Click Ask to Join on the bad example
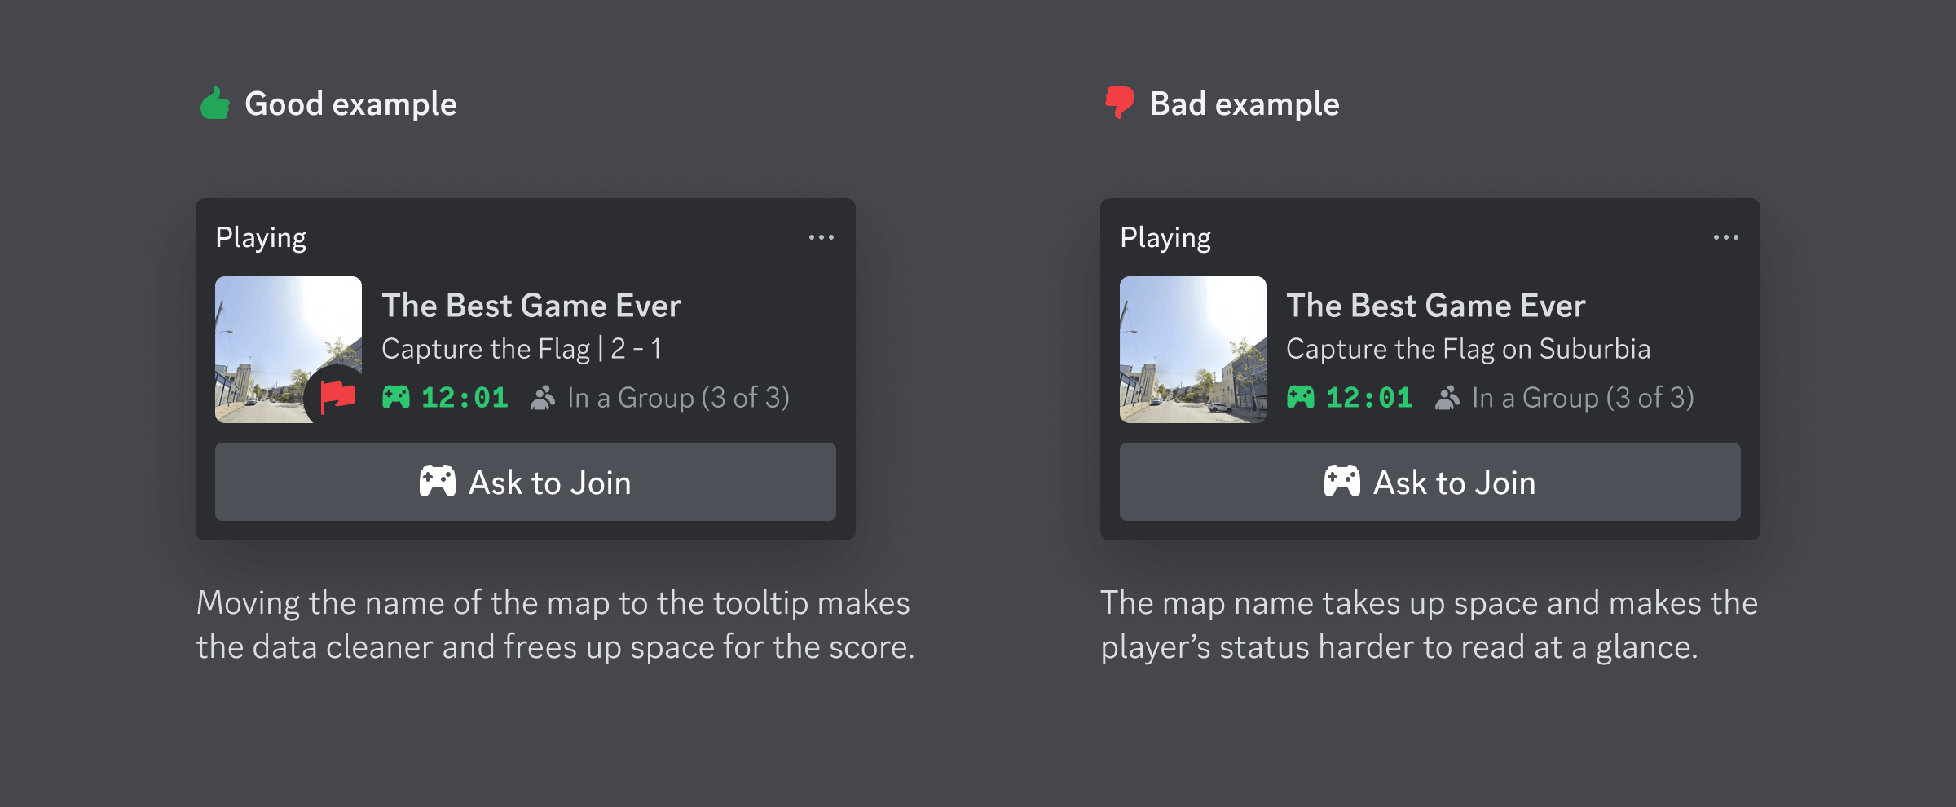This screenshot has height=807, width=1956. 1429,482
